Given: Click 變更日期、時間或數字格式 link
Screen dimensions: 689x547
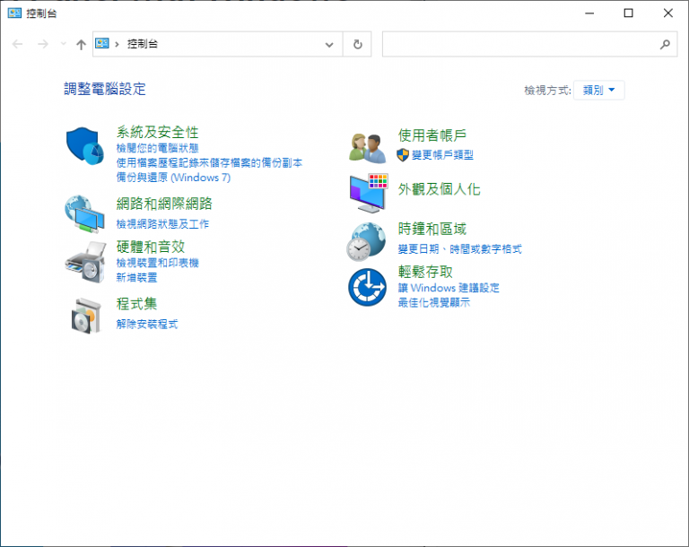Looking at the screenshot, I should click(459, 249).
